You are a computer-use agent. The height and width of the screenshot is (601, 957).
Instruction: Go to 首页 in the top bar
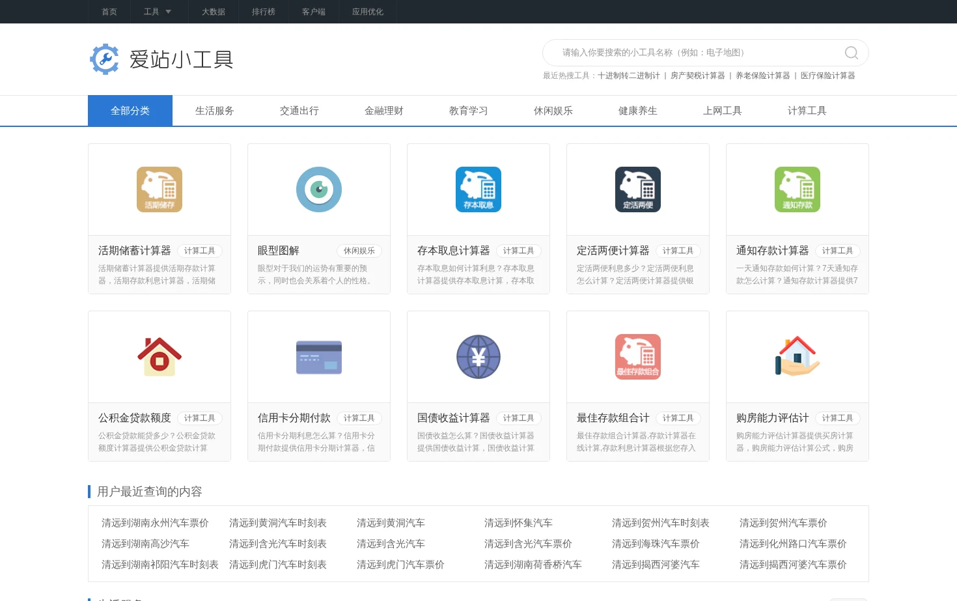click(x=109, y=12)
